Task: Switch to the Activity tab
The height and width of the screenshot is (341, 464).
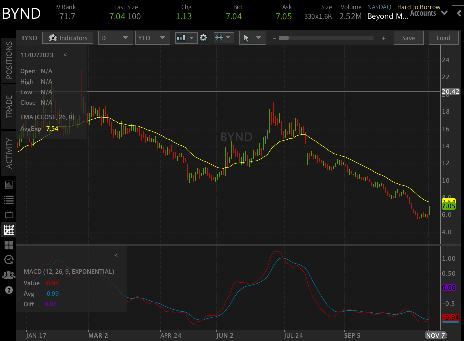Action: tap(9, 153)
